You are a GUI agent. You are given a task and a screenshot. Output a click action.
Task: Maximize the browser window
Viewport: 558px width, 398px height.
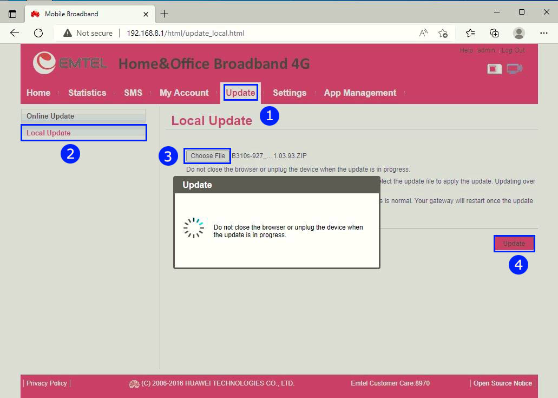(522, 12)
